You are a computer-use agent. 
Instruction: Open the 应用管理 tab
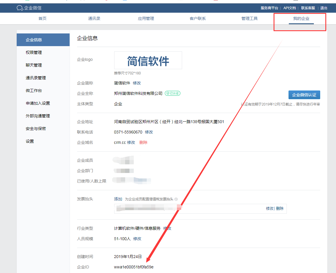[x=146, y=18]
